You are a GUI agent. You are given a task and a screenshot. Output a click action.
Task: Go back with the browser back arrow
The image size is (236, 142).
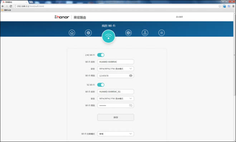coord(3,6)
